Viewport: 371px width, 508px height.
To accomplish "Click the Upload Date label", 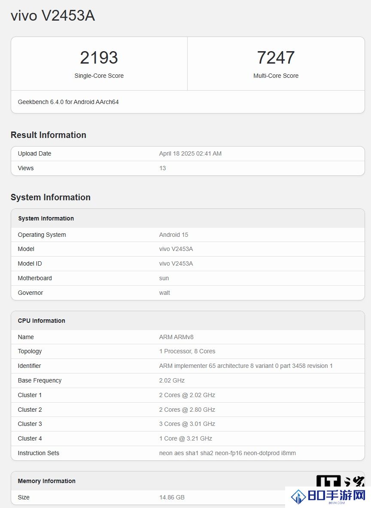I will pos(35,153).
